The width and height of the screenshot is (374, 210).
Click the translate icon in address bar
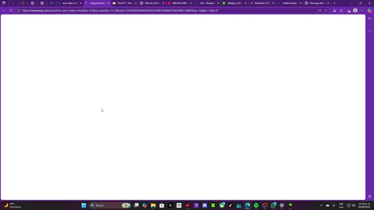click(320, 10)
